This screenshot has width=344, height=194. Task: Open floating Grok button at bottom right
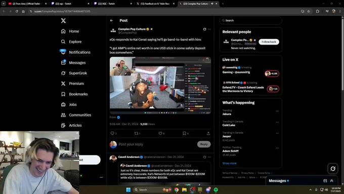point(333,169)
